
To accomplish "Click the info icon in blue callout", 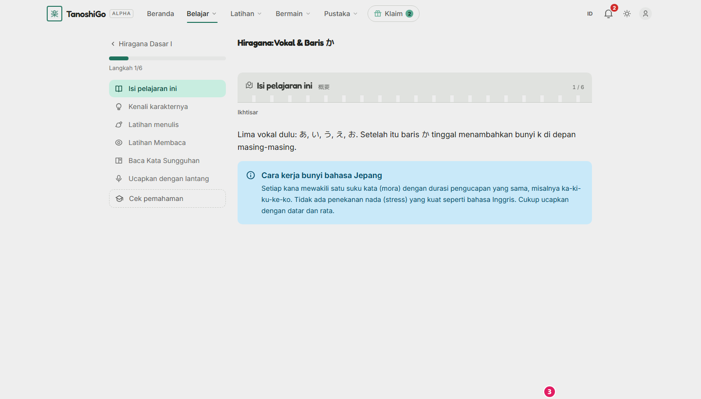I will [251, 175].
